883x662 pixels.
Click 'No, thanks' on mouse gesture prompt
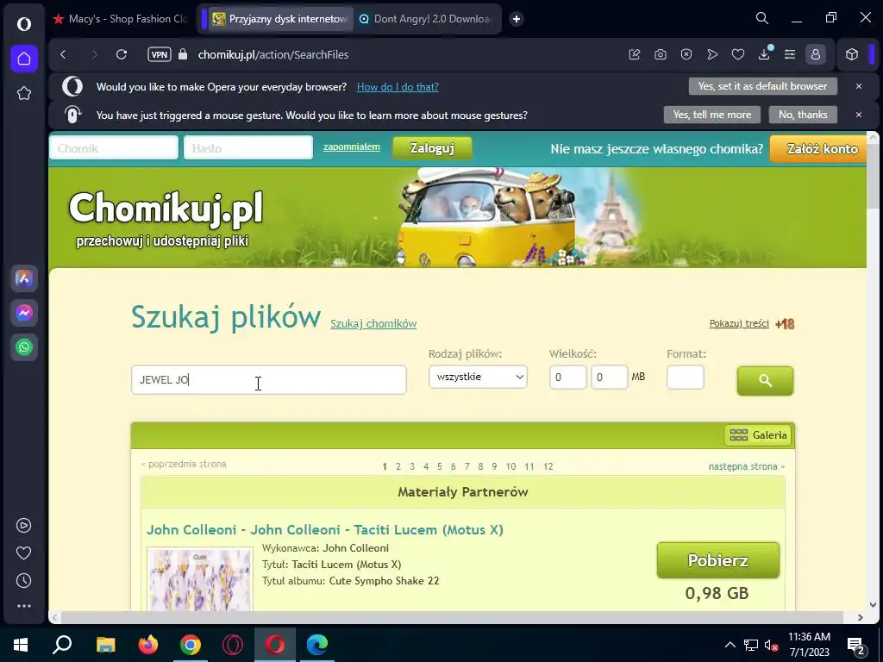coord(803,115)
